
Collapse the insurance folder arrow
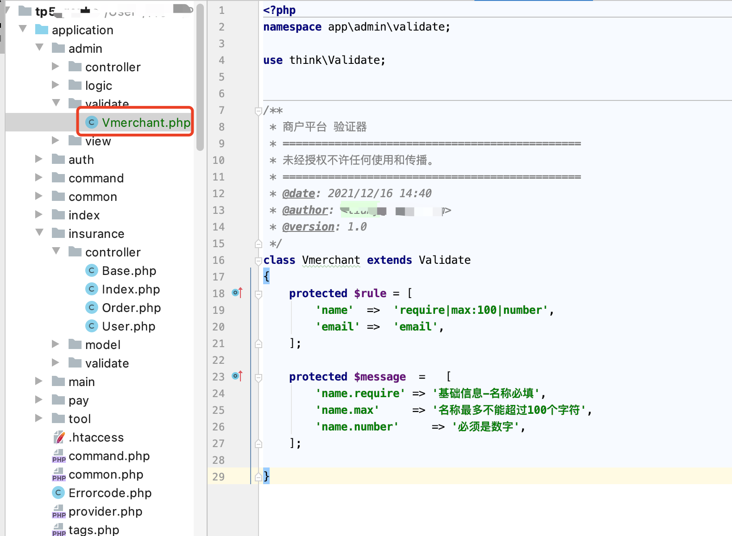(x=39, y=233)
